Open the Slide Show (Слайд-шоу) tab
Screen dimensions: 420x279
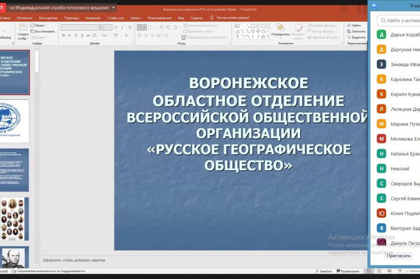tap(116, 18)
